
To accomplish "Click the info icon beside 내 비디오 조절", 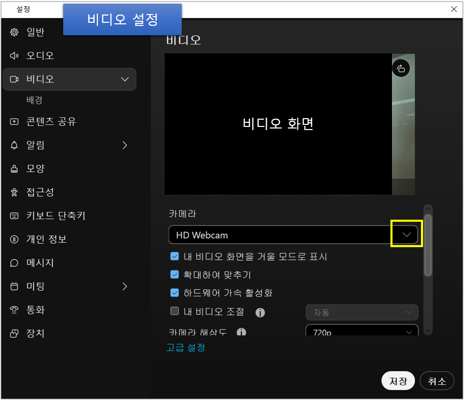I will pos(260,312).
